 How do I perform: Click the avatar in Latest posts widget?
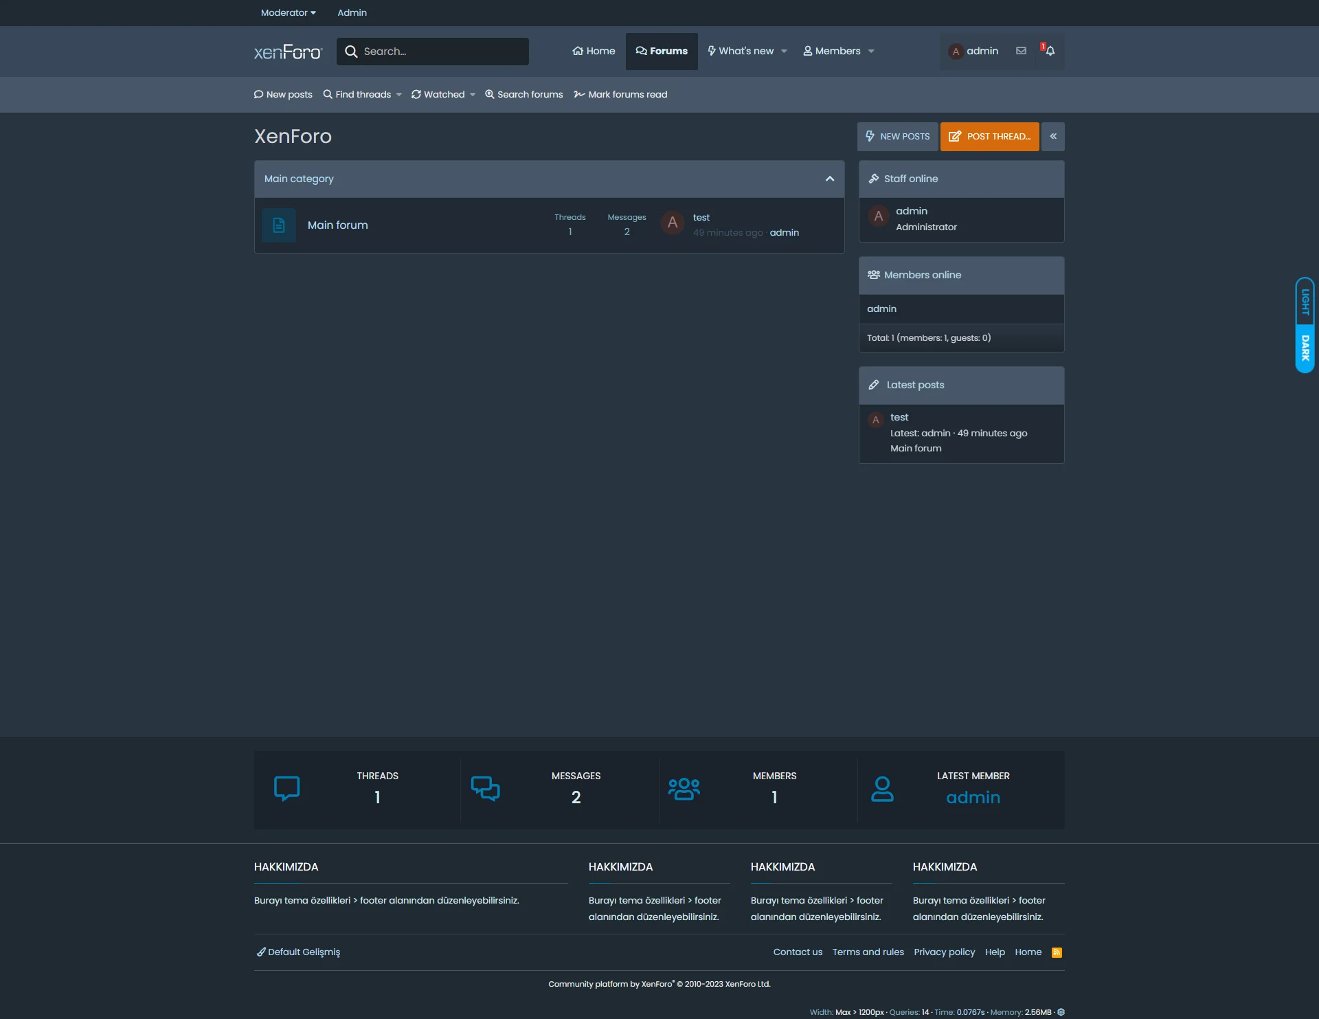pyautogui.click(x=875, y=420)
